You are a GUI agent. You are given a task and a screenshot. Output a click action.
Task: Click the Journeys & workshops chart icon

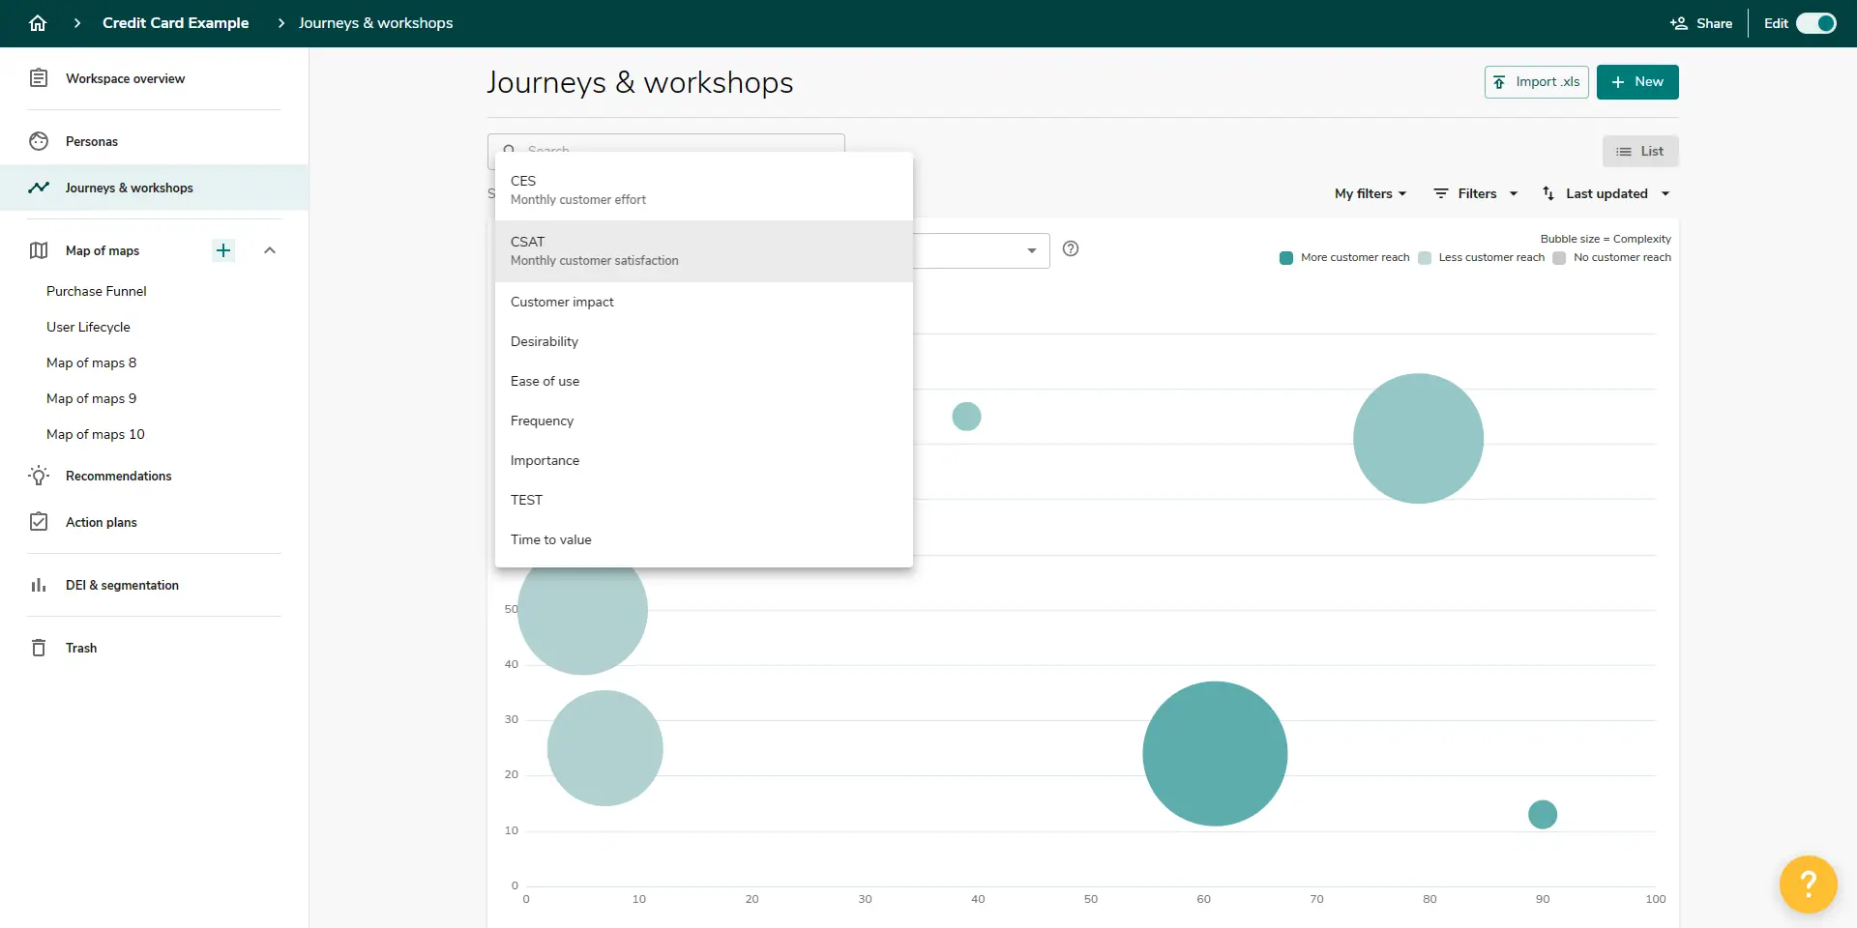[x=38, y=188]
